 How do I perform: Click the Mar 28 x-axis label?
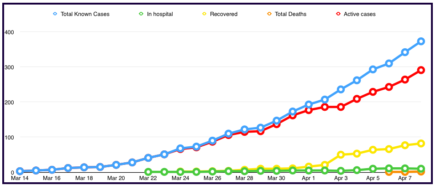244,179
